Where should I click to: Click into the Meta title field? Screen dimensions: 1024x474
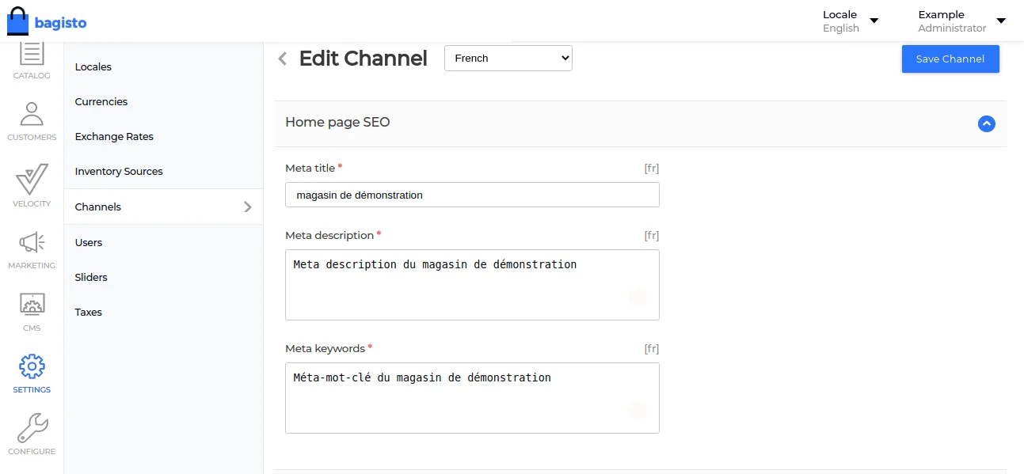[472, 195]
